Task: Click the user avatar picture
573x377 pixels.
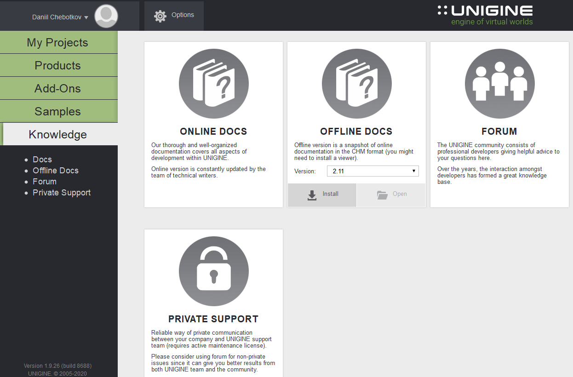Action: 106,16
